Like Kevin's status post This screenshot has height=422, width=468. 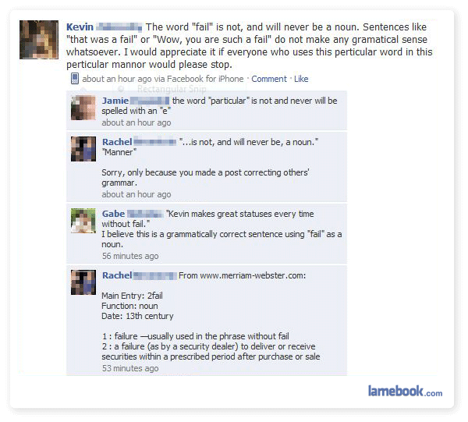coord(301,79)
